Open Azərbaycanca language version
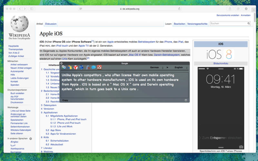Image resolution: width=258 pixels, height=161 pixels. [17, 149]
